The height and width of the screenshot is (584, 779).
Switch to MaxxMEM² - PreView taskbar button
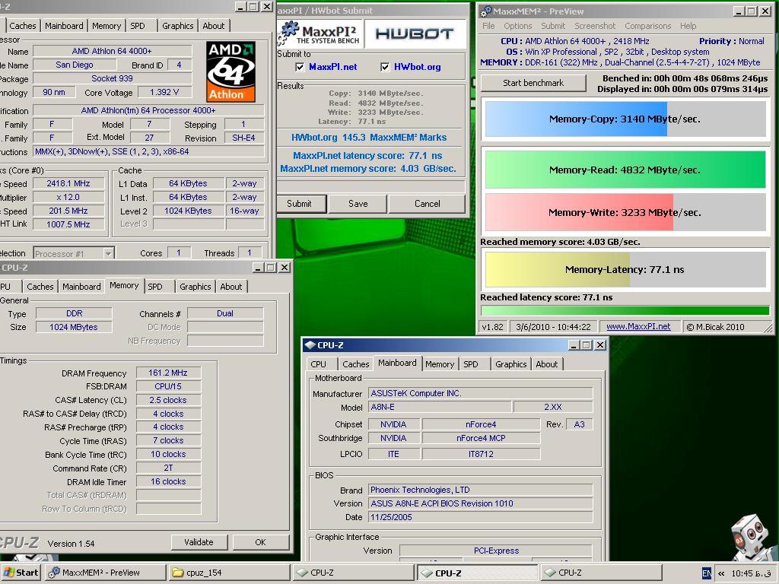(x=105, y=573)
